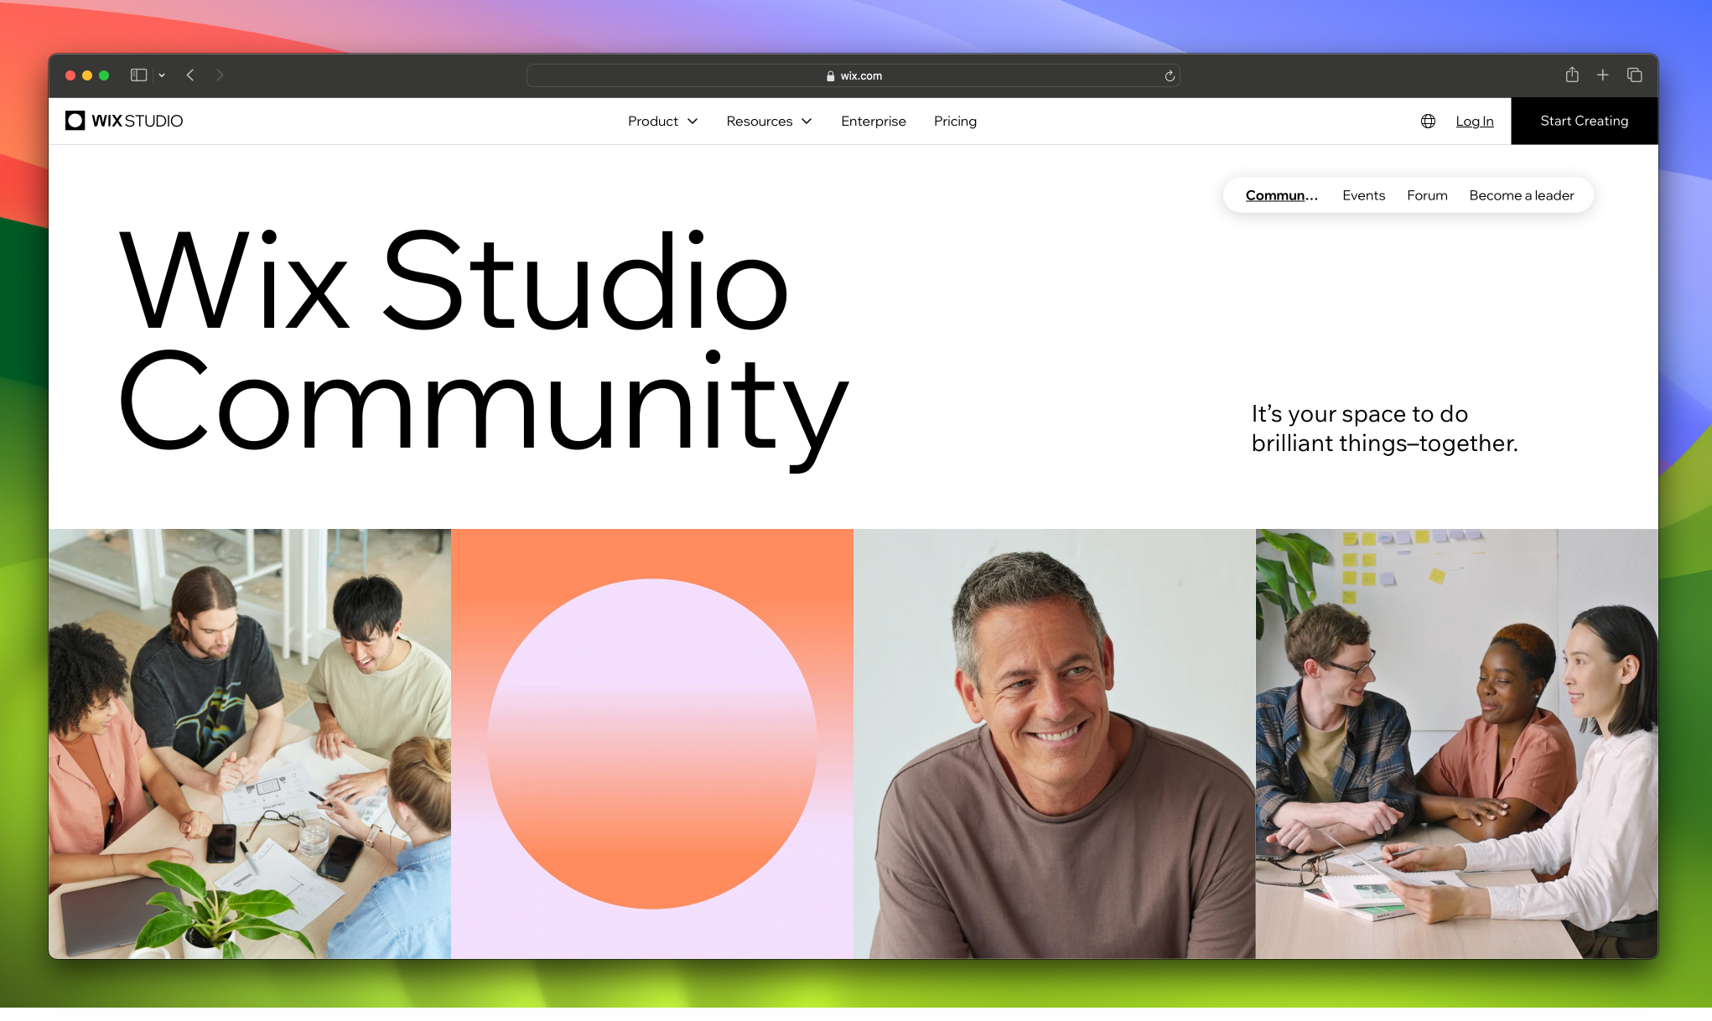Select the Commun... tab

pos(1281,195)
